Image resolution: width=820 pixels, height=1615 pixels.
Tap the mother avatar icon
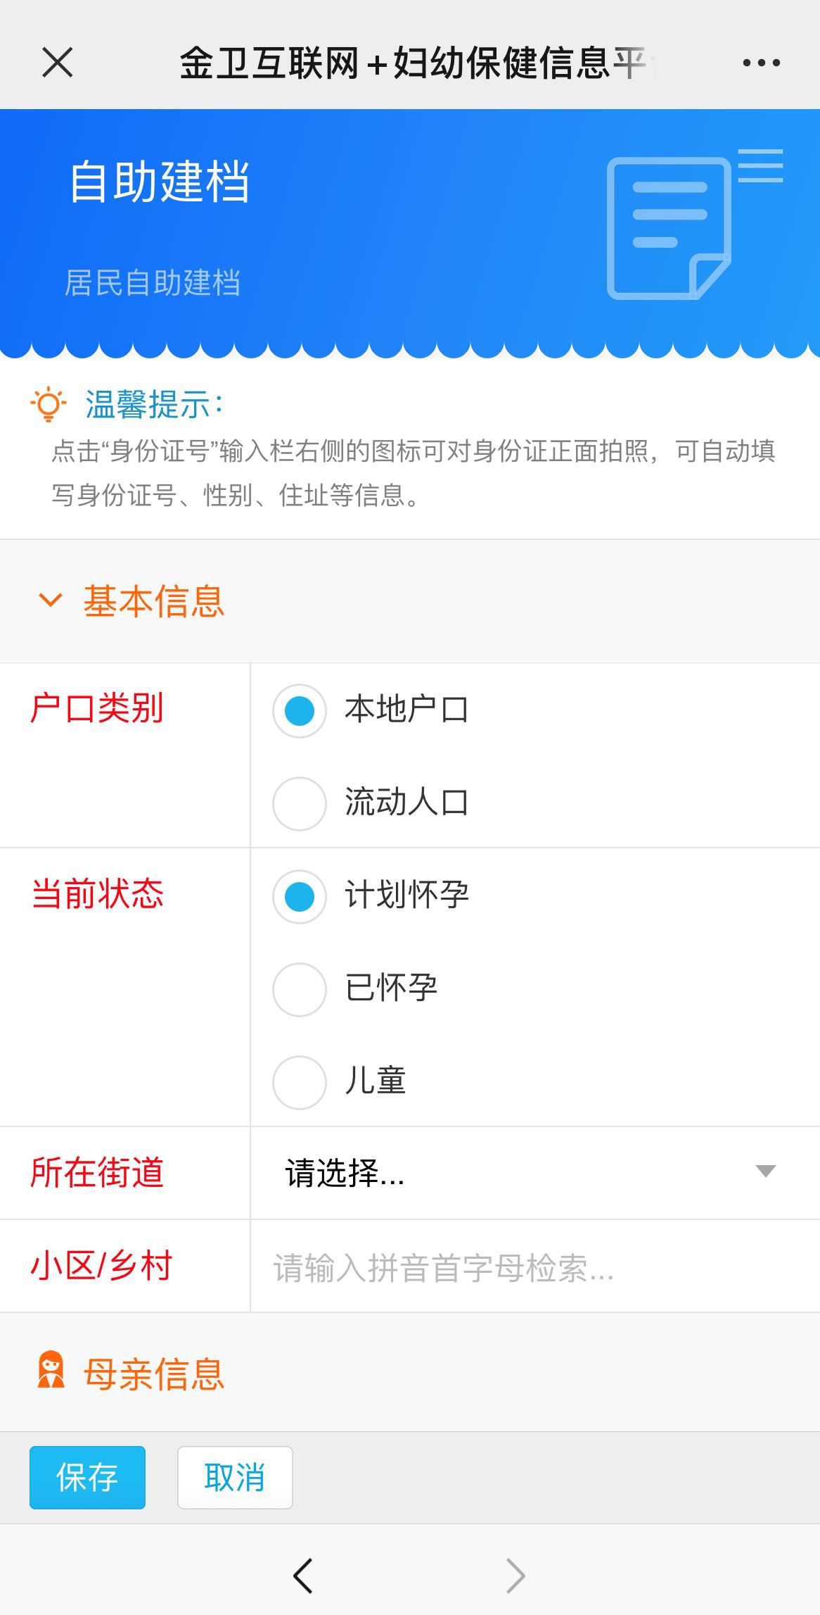tap(51, 1369)
